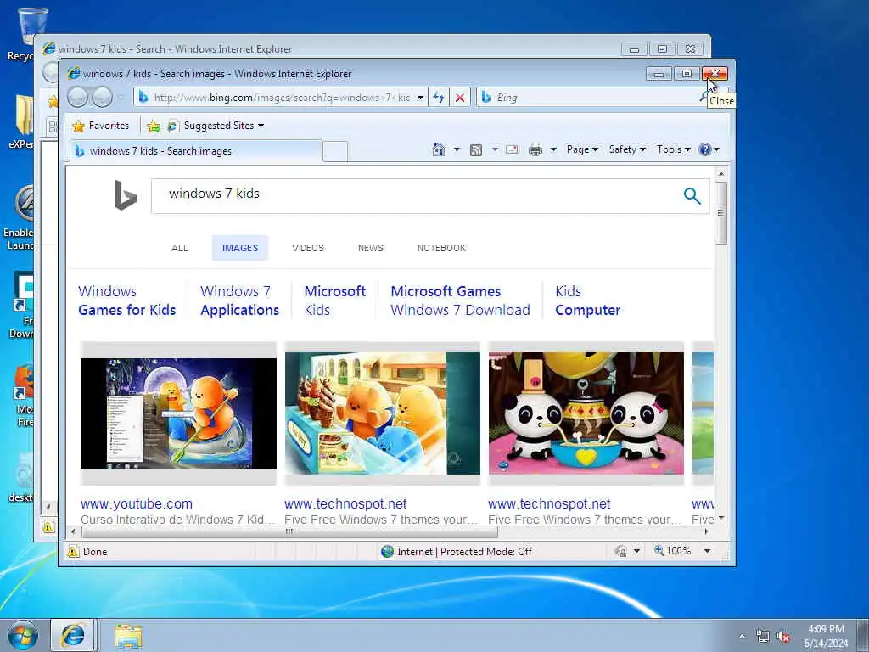This screenshot has width=869, height=652.
Task: Switch to the NEWS search tab
Action: 370,248
